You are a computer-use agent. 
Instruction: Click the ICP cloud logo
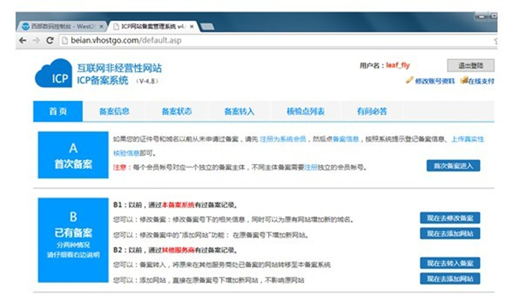[x=53, y=73]
